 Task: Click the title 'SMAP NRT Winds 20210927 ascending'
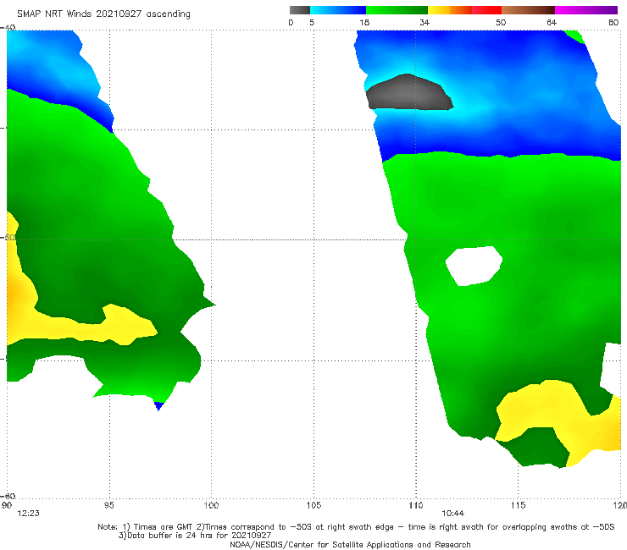103,14
